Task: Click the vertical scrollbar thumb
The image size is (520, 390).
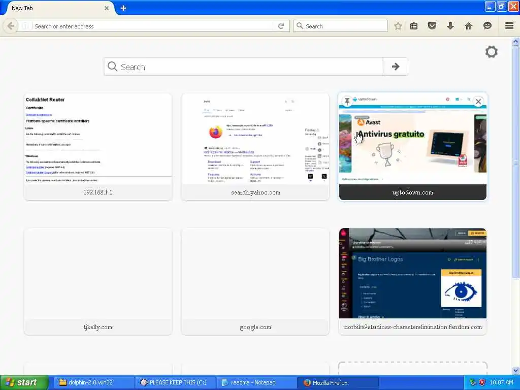Action: click(x=515, y=162)
